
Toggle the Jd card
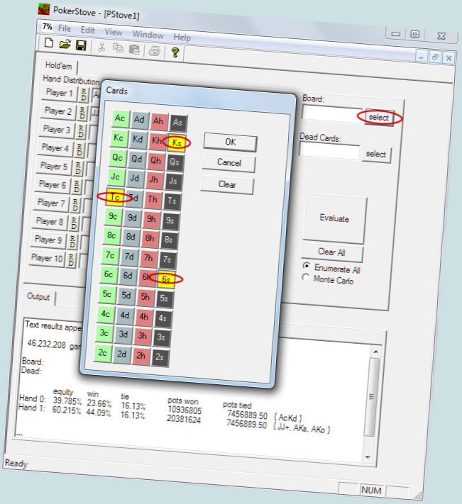[x=135, y=179]
